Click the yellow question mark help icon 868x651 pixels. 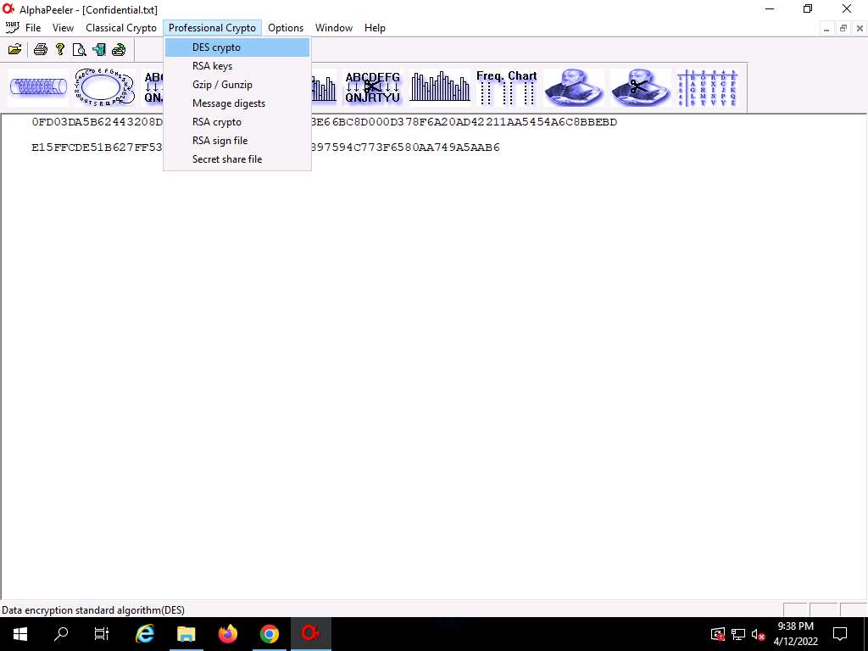point(59,49)
